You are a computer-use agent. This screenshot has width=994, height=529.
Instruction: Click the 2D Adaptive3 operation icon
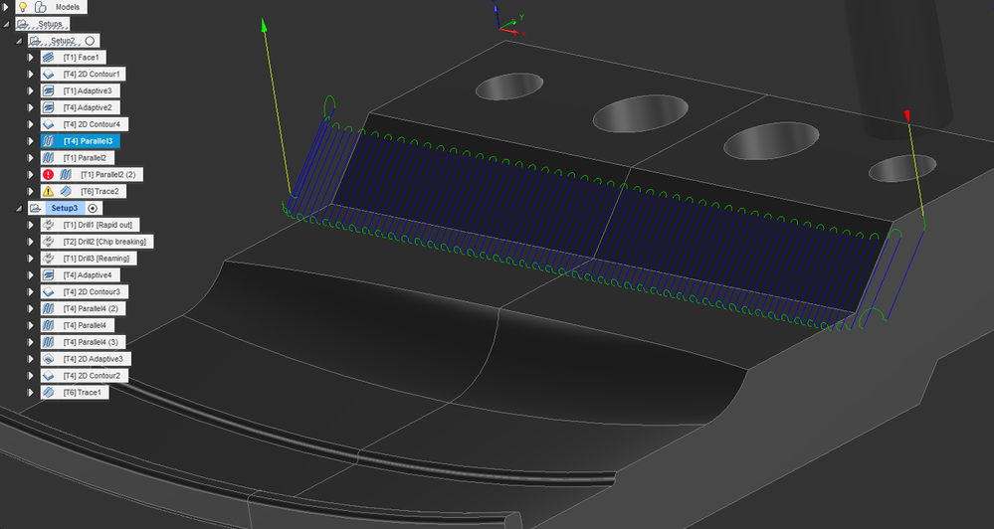click(x=48, y=359)
